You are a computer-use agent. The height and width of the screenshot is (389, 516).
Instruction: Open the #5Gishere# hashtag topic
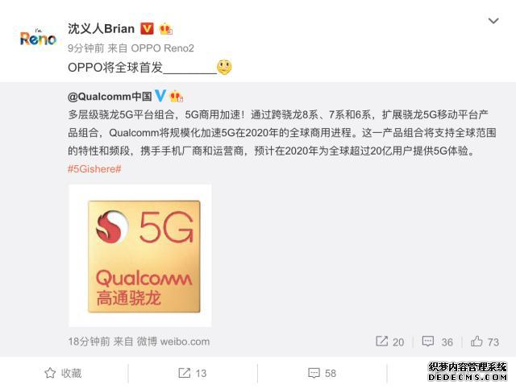[x=94, y=169]
